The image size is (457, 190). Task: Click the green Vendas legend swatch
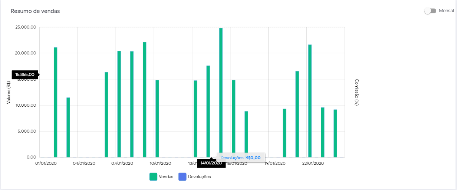coord(153,177)
